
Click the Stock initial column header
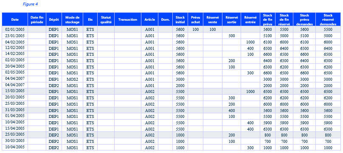point(180,19)
